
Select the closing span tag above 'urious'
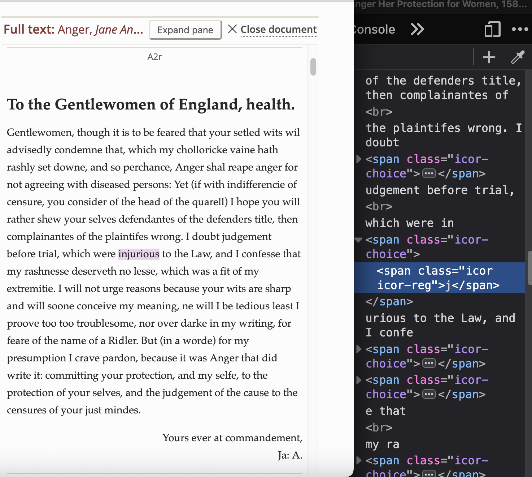click(389, 301)
